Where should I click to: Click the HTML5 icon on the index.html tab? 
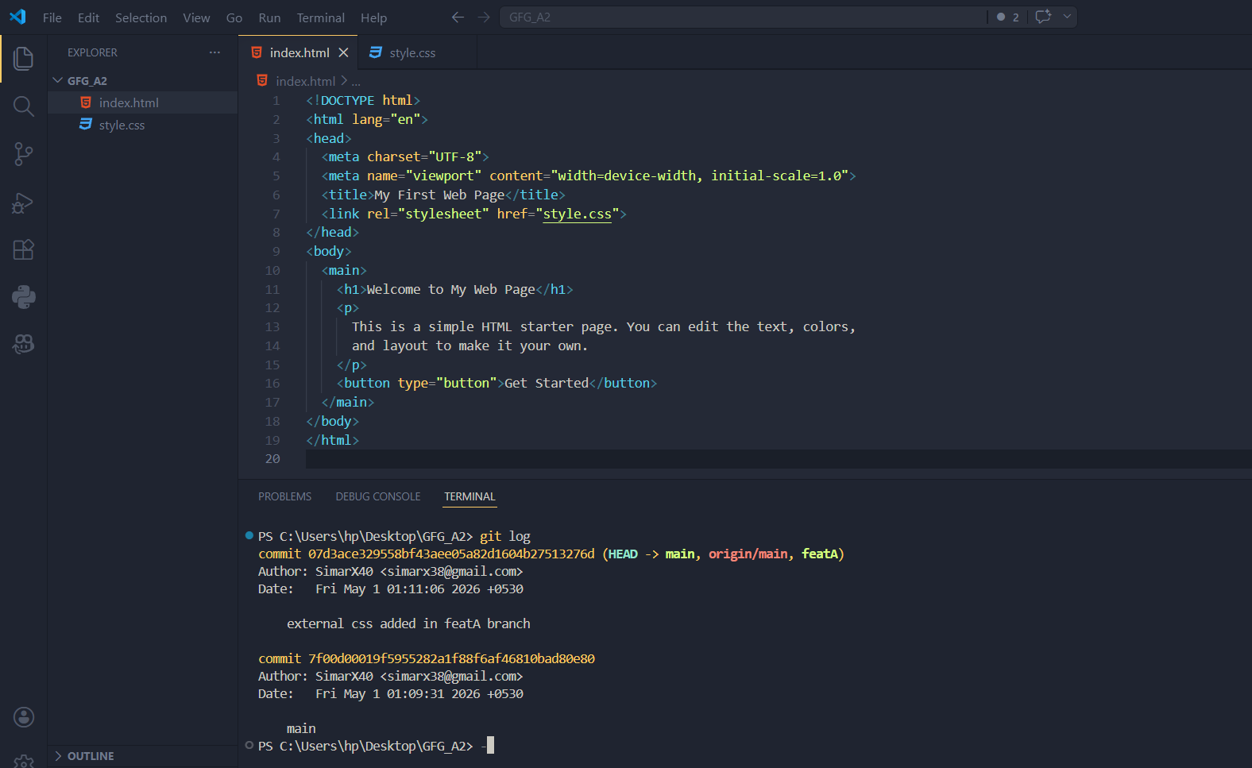pyautogui.click(x=257, y=52)
